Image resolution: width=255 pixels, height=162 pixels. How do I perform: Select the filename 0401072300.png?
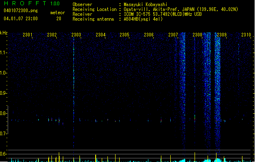point(21,11)
